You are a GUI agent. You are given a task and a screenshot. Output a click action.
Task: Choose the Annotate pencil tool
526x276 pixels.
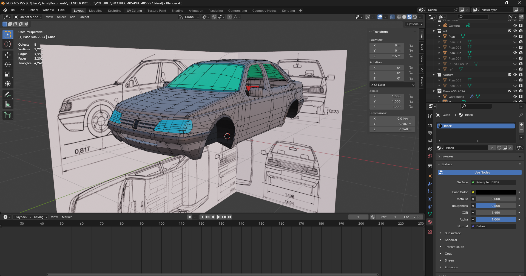coord(8,95)
